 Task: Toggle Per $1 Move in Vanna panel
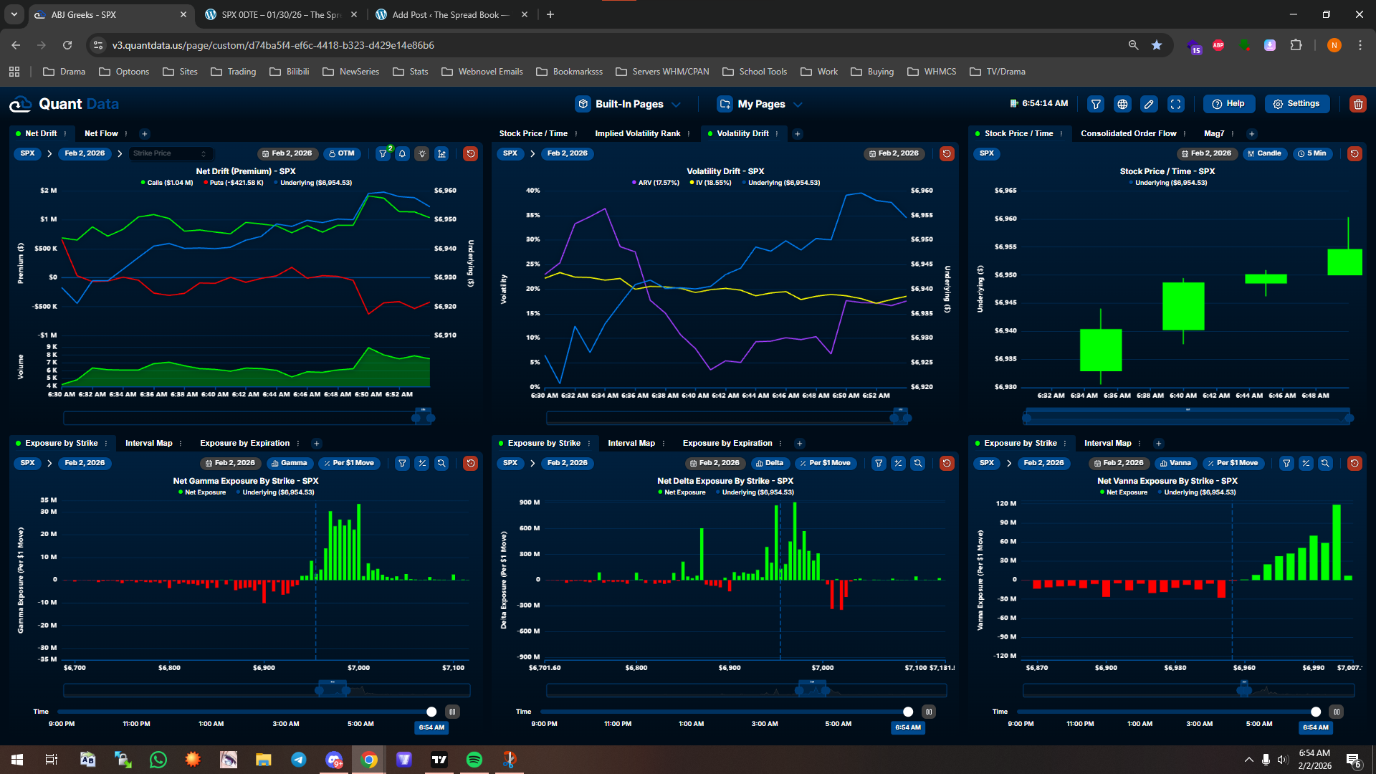[1233, 463]
